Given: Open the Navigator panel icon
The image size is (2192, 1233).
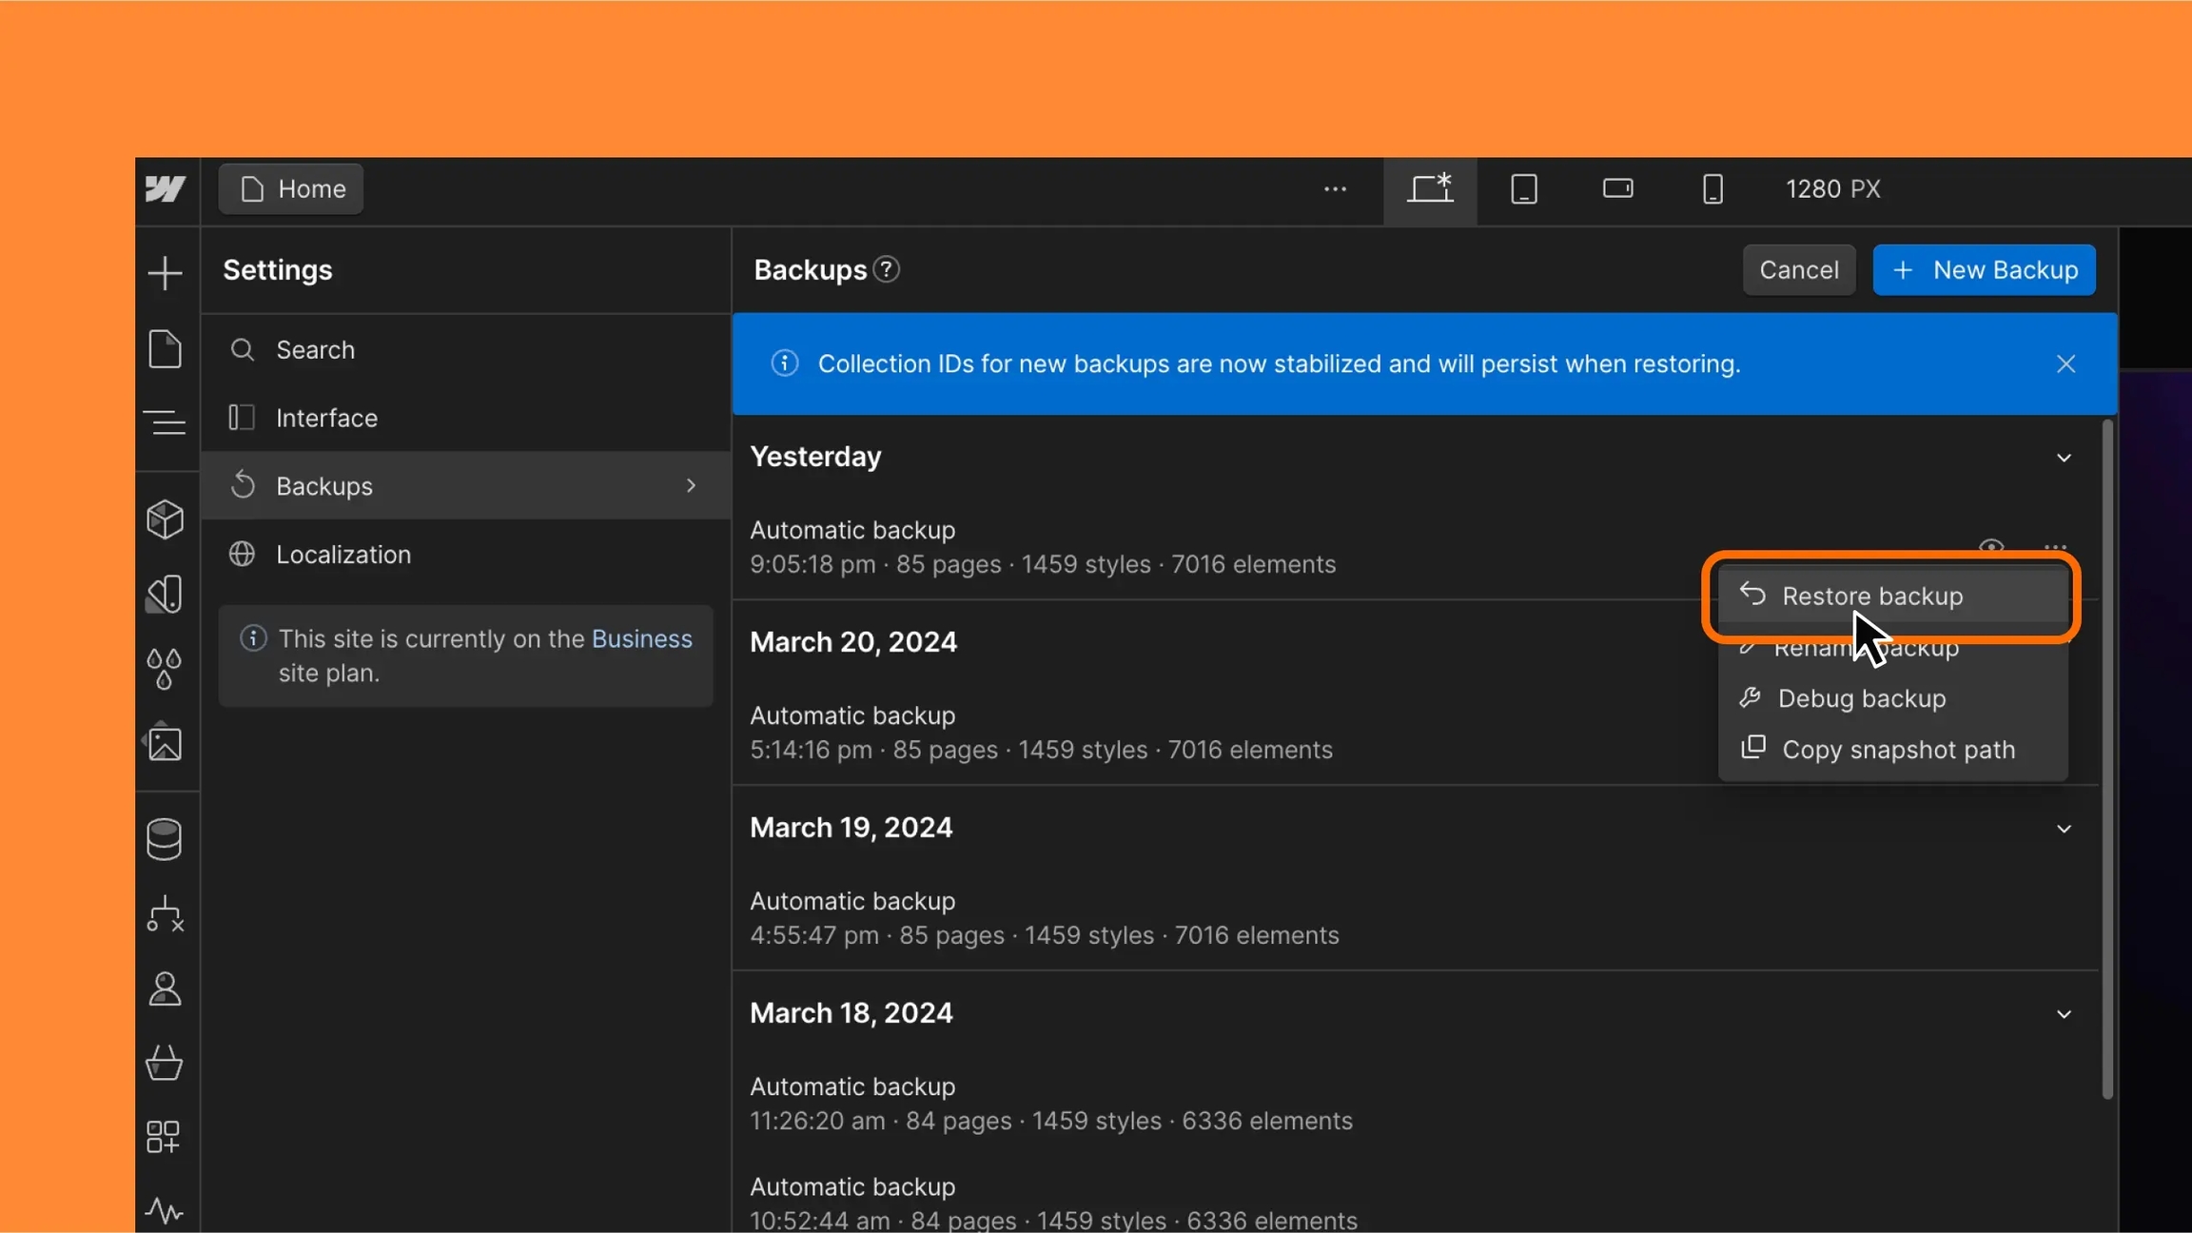Looking at the screenshot, I should [166, 421].
